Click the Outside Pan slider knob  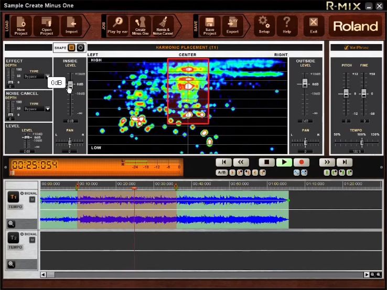[x=306, y=143]
